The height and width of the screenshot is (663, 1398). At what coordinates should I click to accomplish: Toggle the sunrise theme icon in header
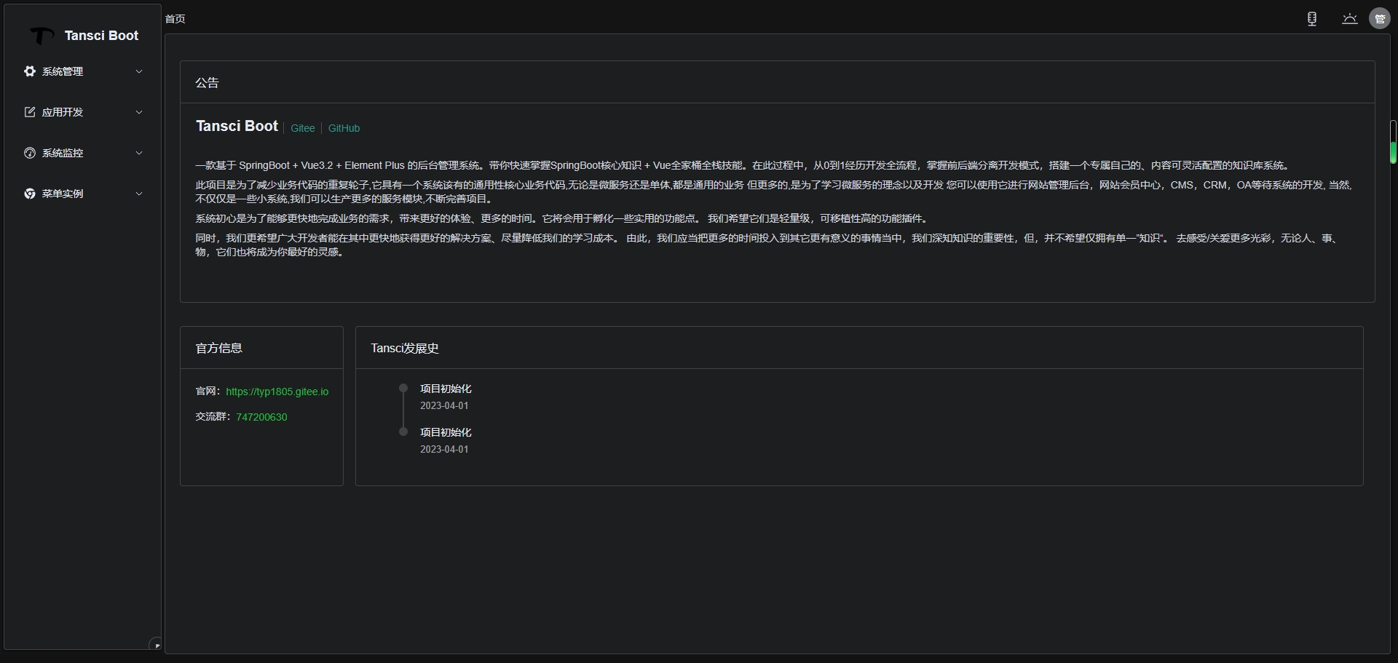coord(1350,19)
